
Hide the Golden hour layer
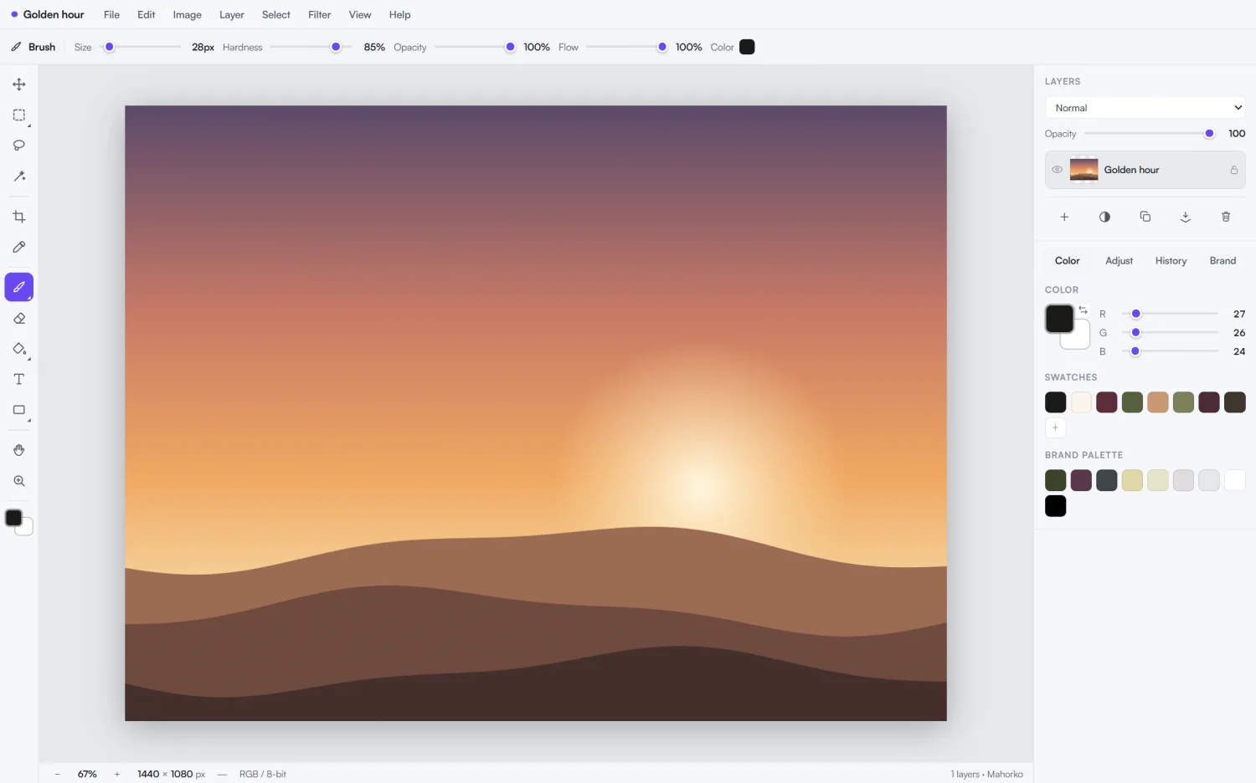[1057, 170]
